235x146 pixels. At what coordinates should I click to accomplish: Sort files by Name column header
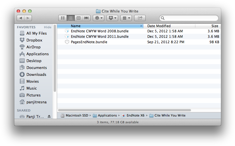(x=100, y=26)
